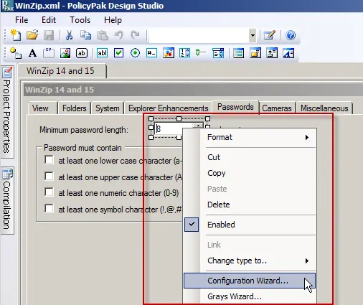Check 'at least one lower case character'
This screenshot has height=305, width=363.
click(x=49, y=160)
